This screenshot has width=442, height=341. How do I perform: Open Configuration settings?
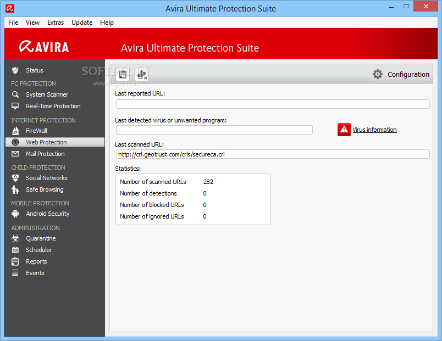(x=408, y=74)
